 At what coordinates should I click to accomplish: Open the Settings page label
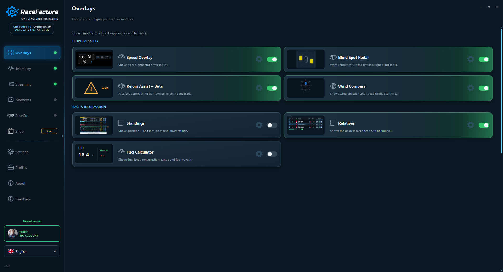pyautogui.click(x=22, y=152)
